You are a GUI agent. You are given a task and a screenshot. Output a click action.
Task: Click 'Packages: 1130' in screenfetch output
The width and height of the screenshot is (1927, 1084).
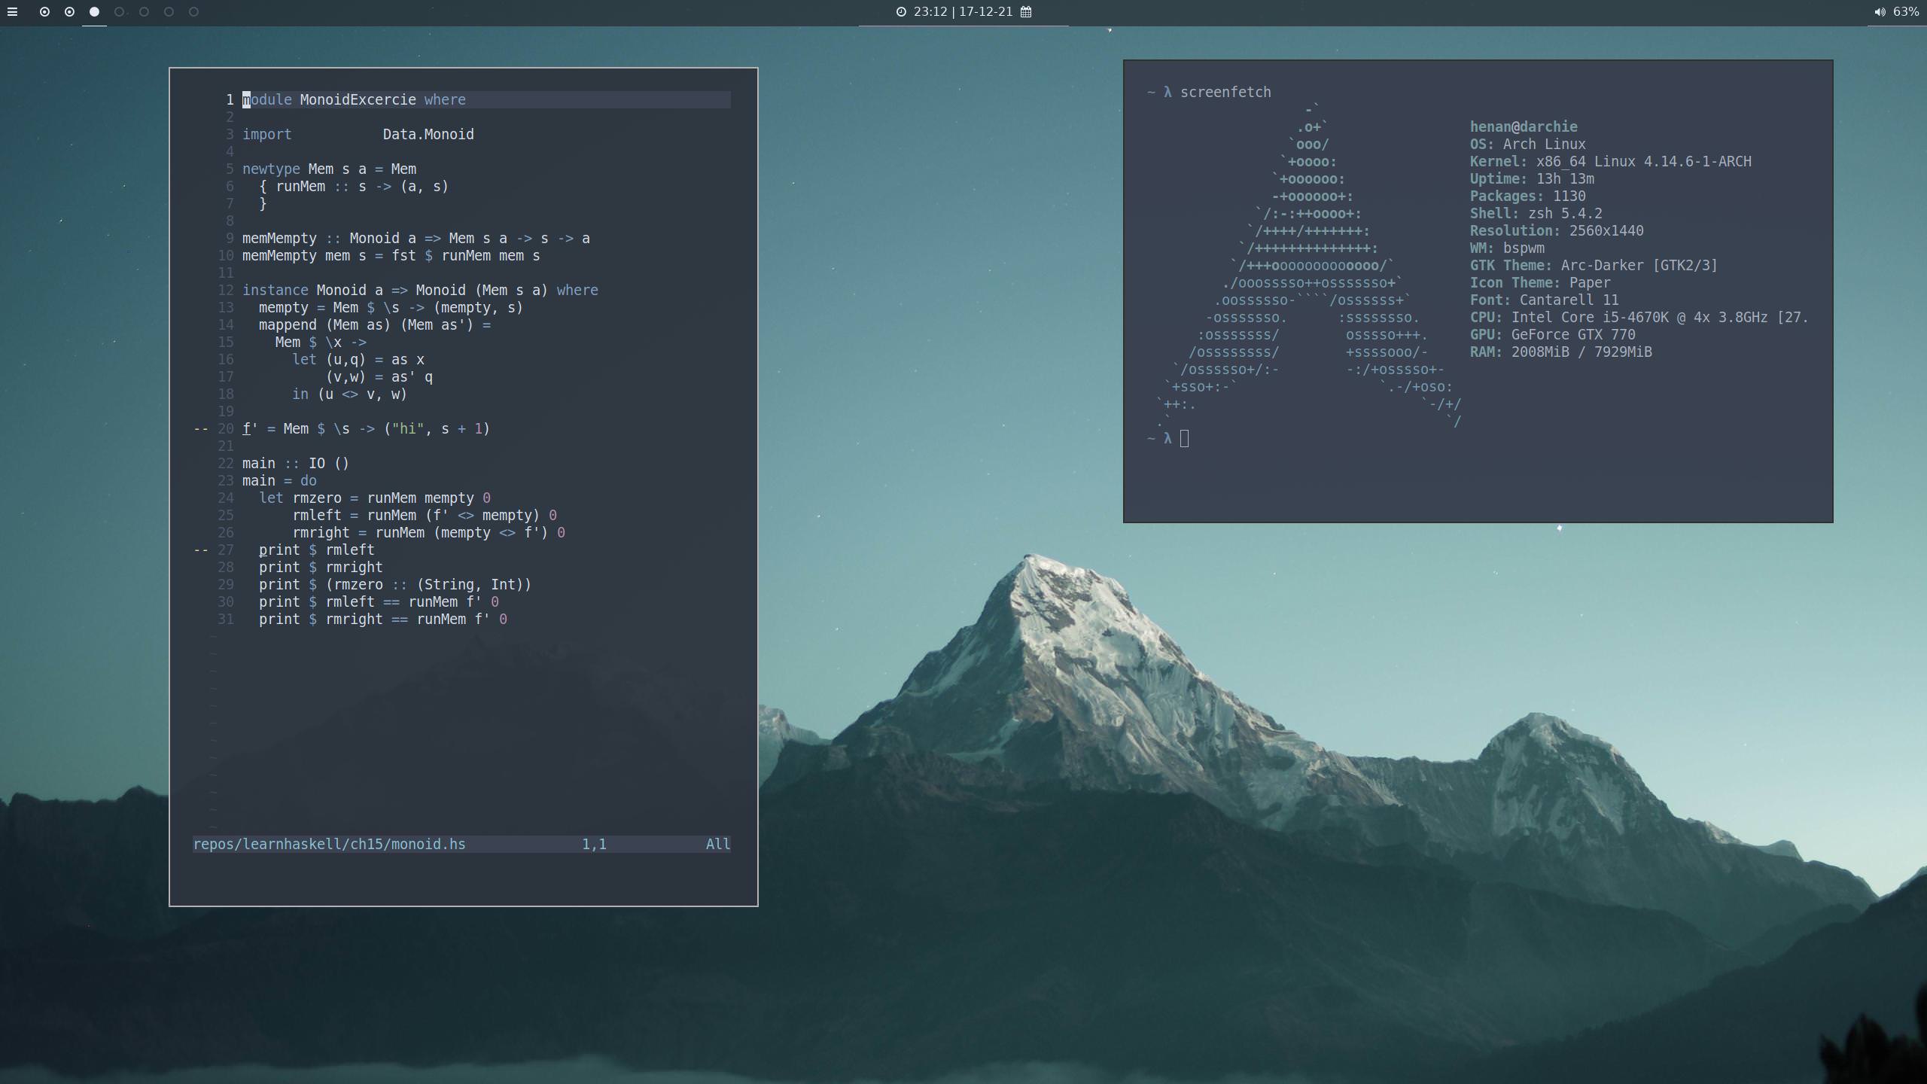pyautogui.click(x=1528, y=196)
